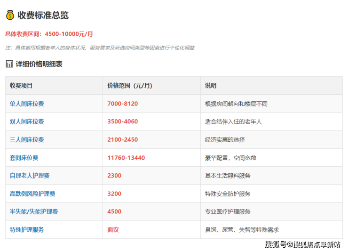Image resolution: width=348 pixels, height=252 pixels.
Task: Open the 特殊护理服务 item
Action: point(27,230)
